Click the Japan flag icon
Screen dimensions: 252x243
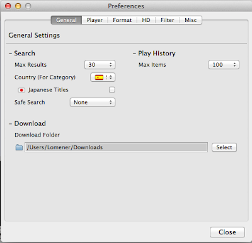(21, 90)
